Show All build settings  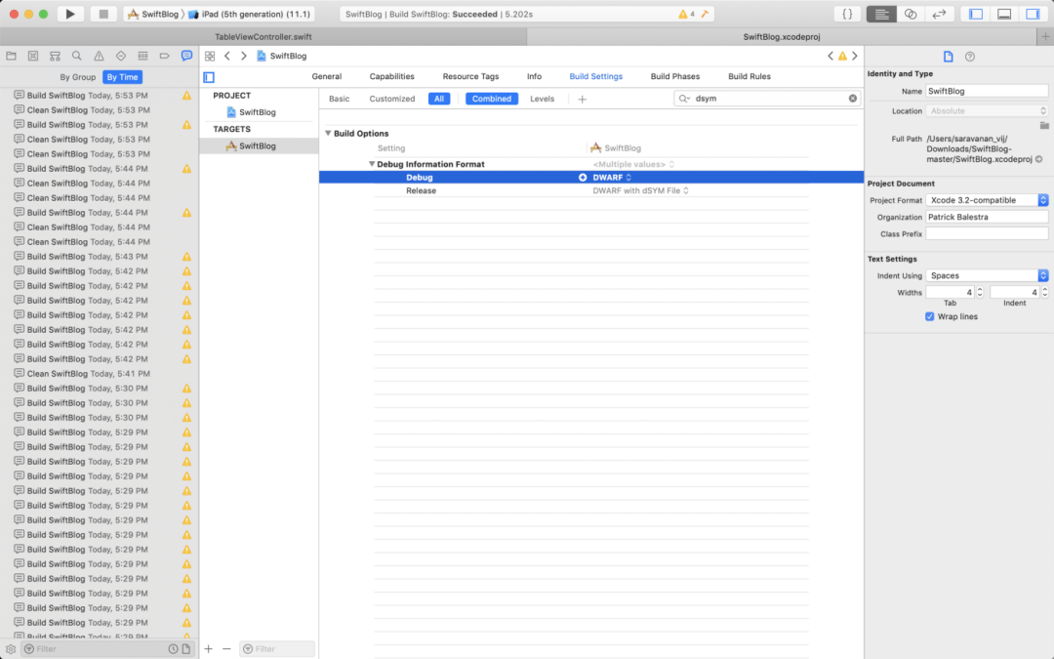coord(439,99)
